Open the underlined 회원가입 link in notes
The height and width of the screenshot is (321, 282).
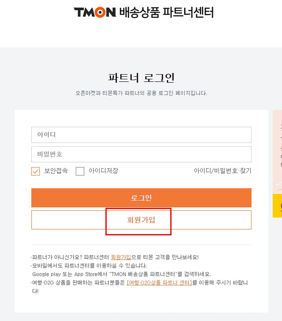coord(121,257)
